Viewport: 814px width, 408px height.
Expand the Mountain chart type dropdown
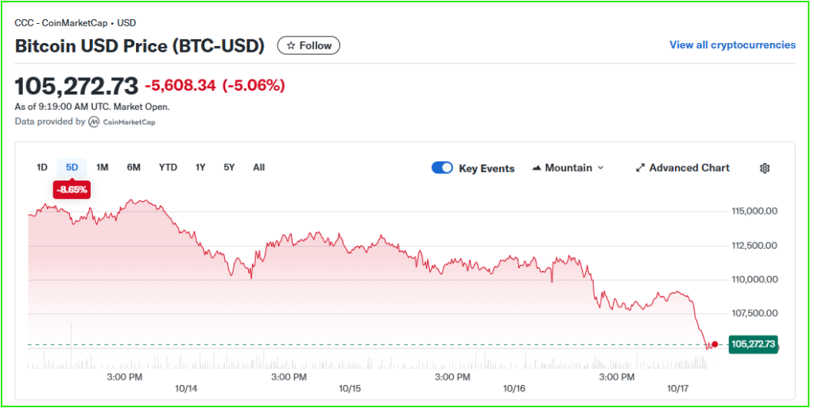[x=600, y=168]
